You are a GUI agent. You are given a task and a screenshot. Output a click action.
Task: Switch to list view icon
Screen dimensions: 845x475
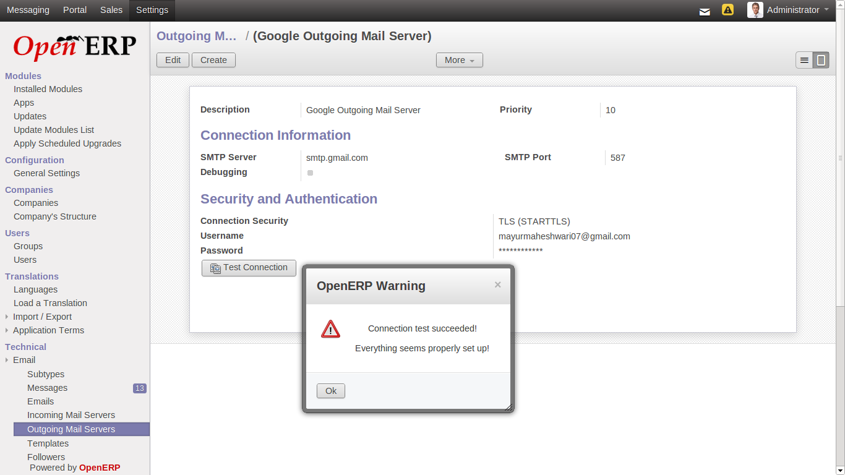click(x=804, y=60)
